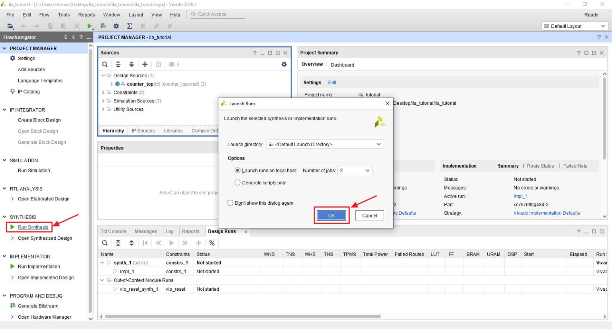Open Settings via the gear toolbar icon
Screen dimensions: 612x329
[x=116, y=25]
